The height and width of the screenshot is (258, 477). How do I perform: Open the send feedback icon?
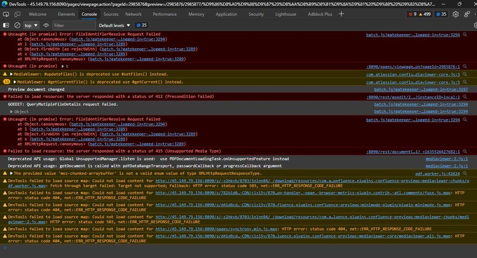click(467, 14)
